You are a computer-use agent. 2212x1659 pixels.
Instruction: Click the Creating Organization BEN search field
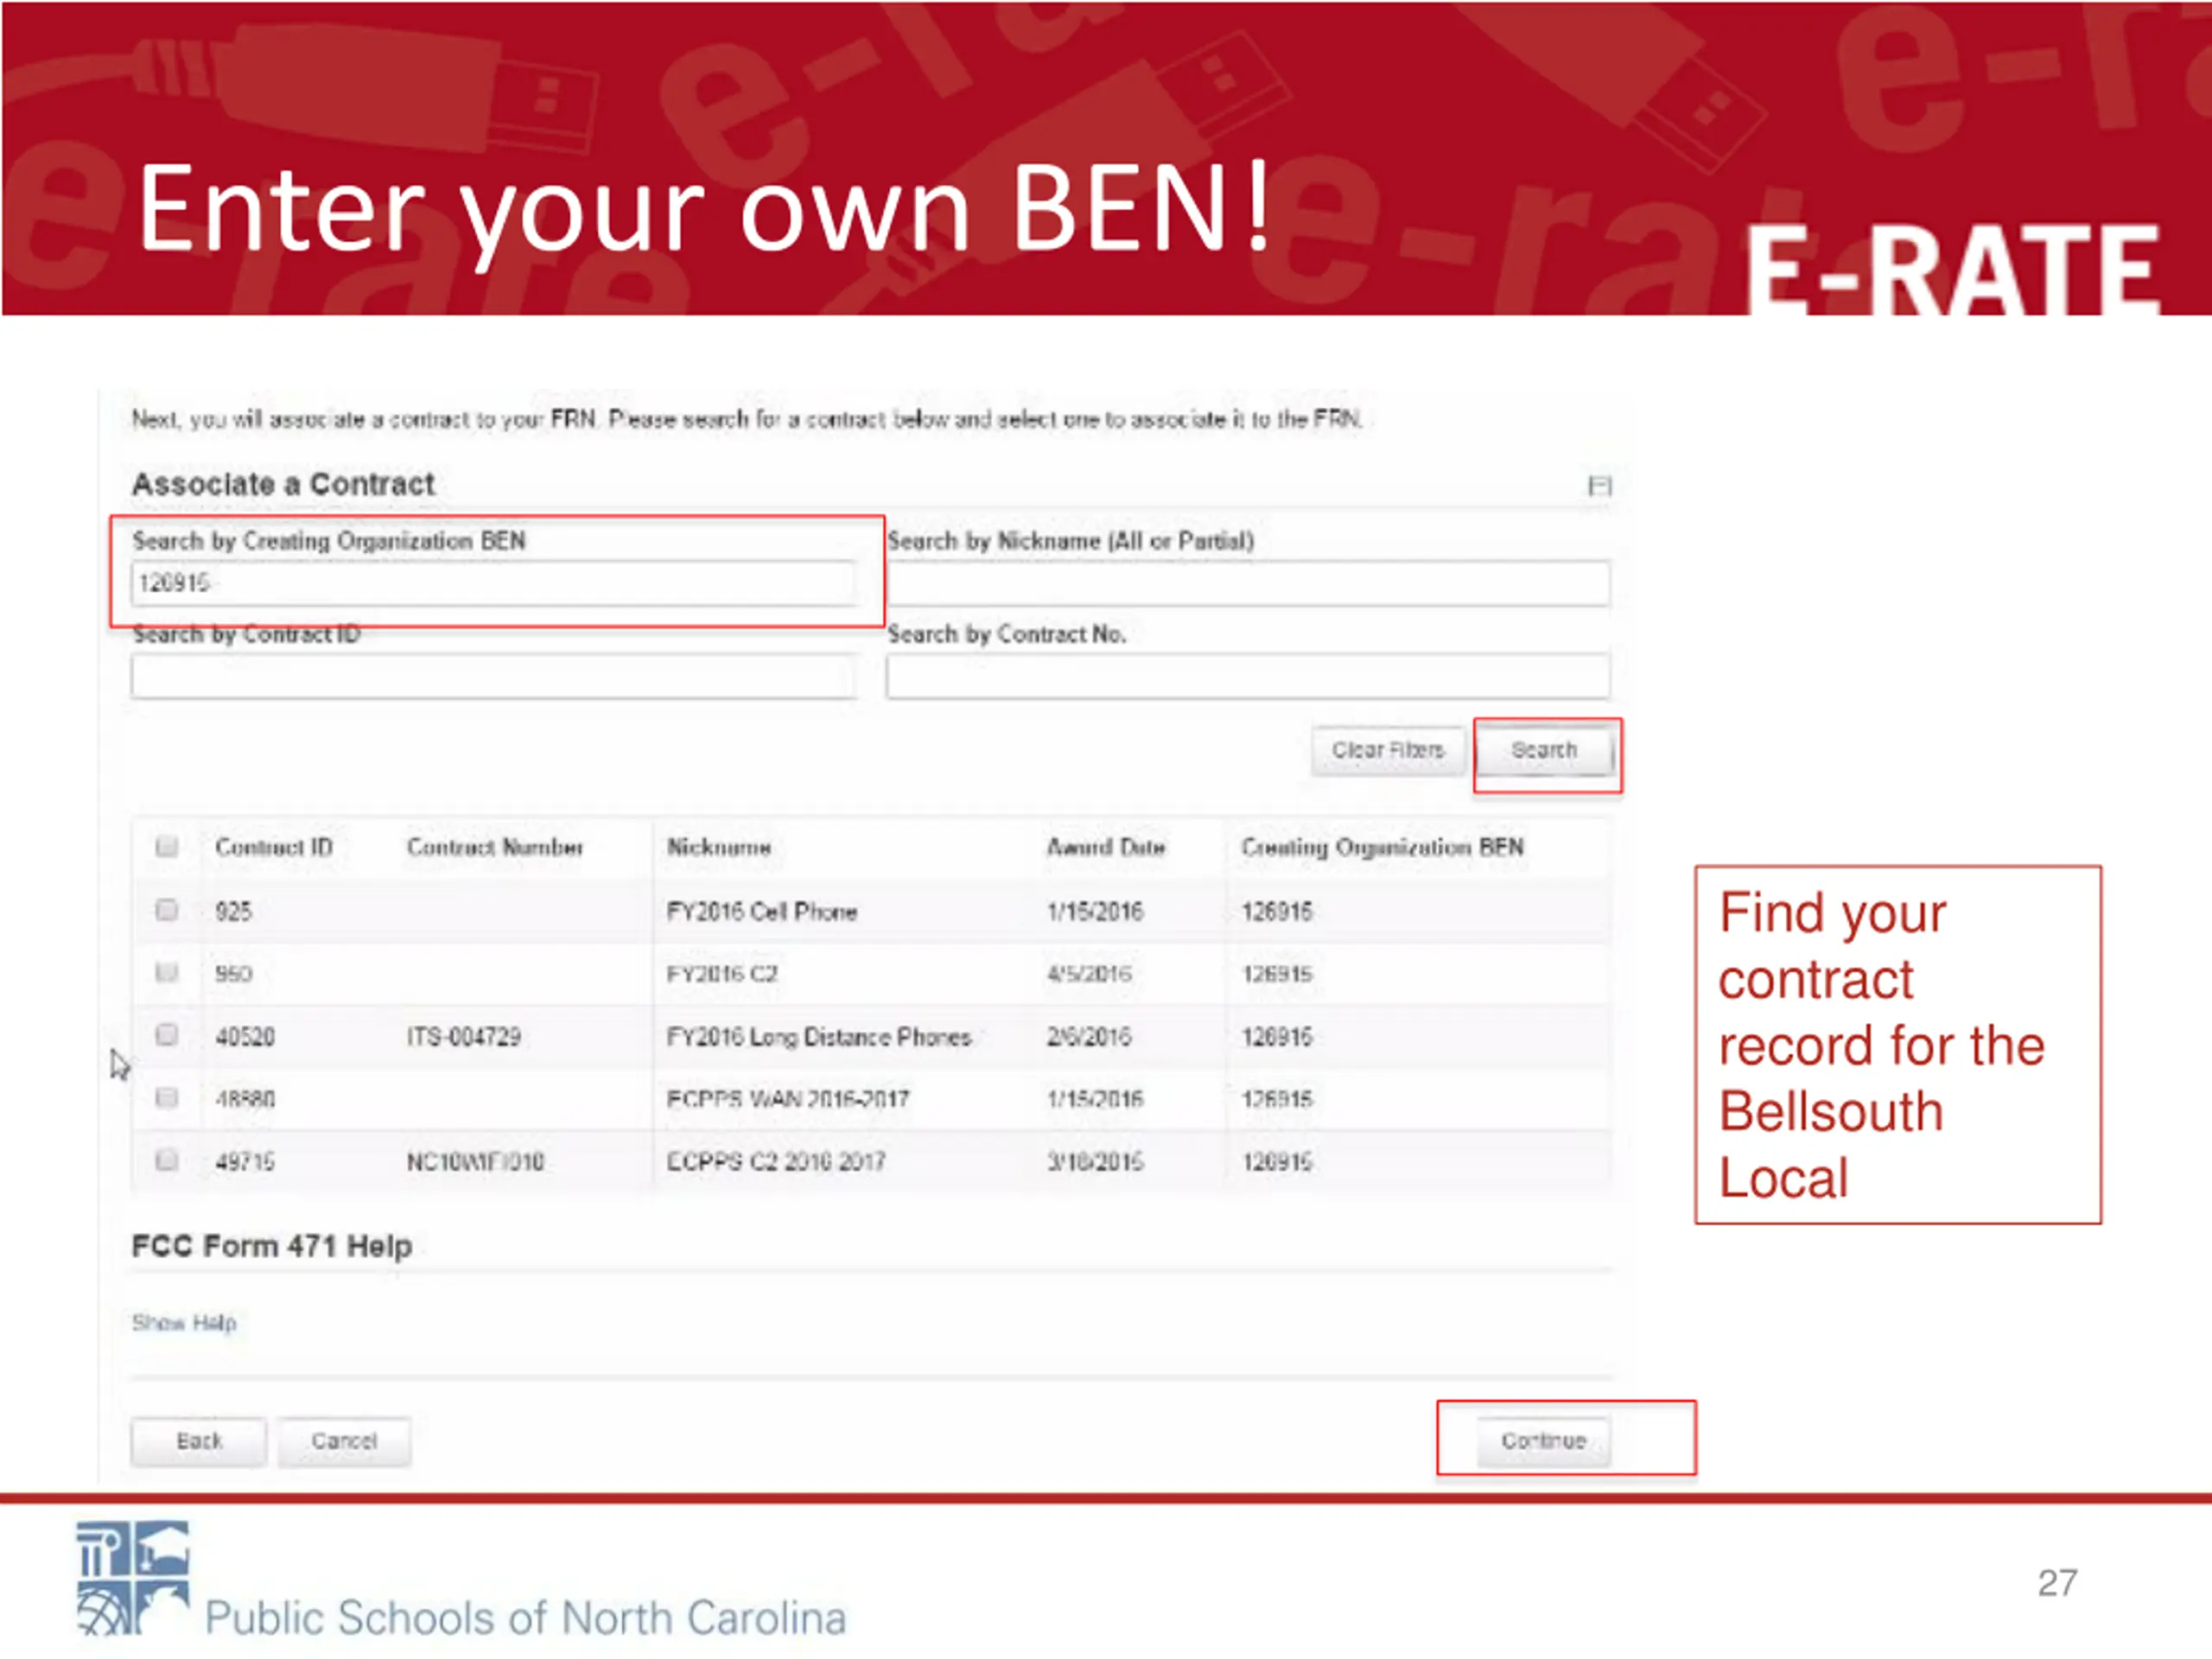point(493,583)
